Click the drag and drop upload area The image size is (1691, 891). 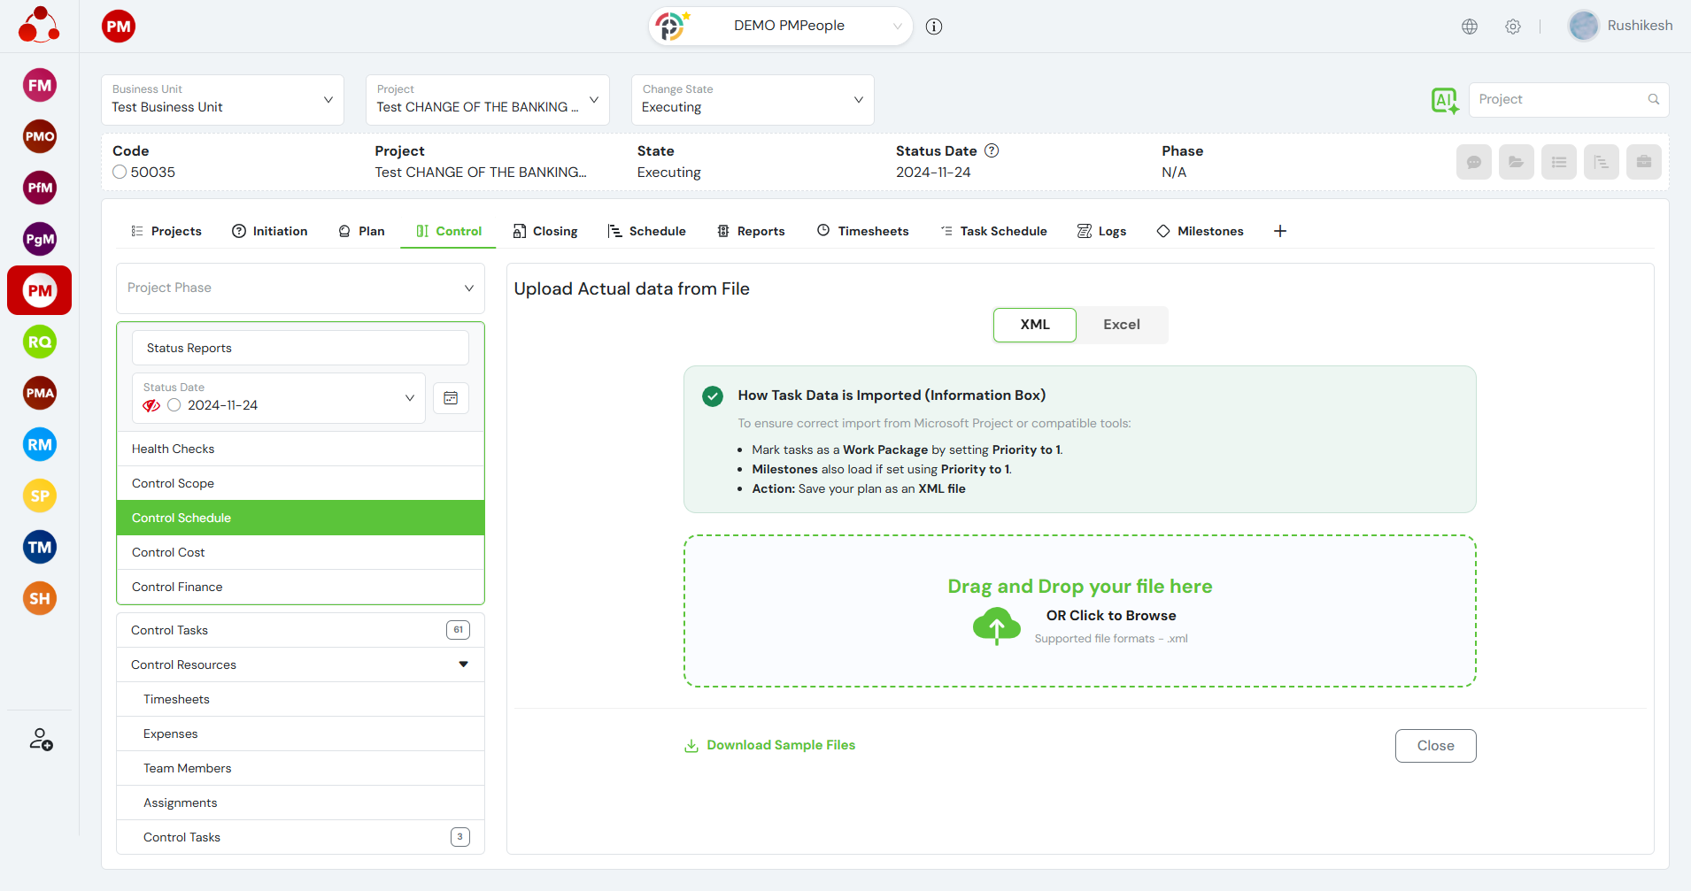1079,611
